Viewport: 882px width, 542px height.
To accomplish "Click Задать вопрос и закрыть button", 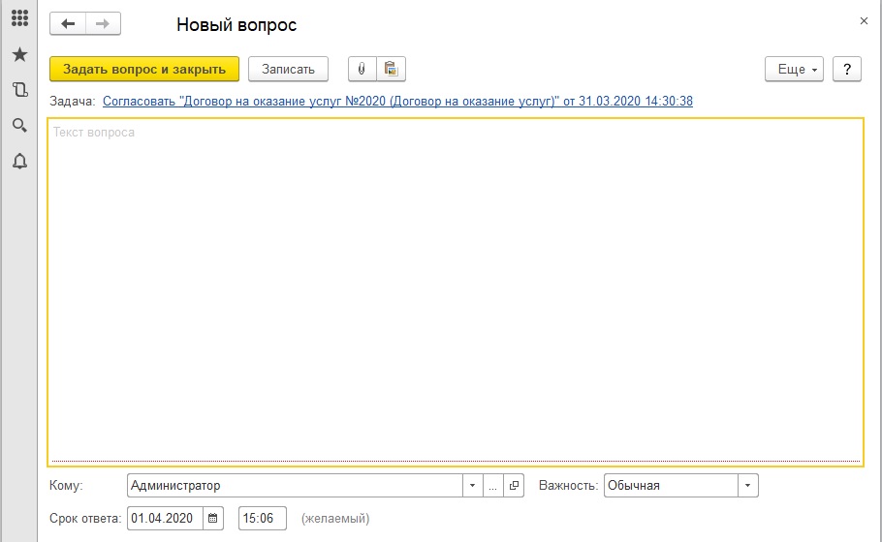I will pos(144,69).
